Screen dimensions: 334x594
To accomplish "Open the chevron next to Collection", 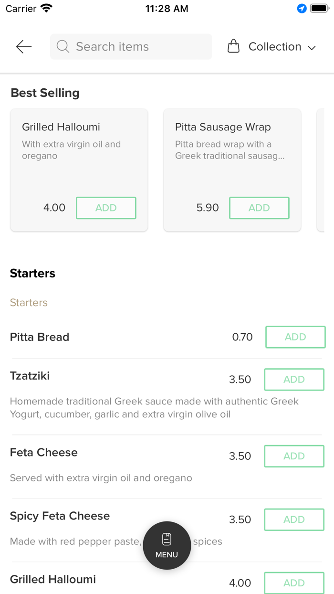I will (312, 48).
